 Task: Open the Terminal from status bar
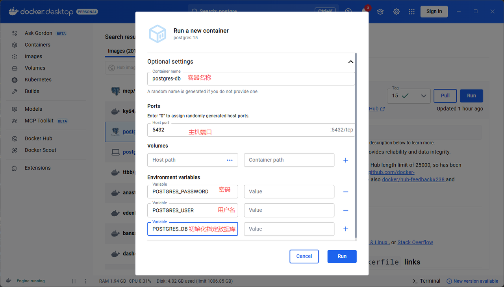coord(426,281)
